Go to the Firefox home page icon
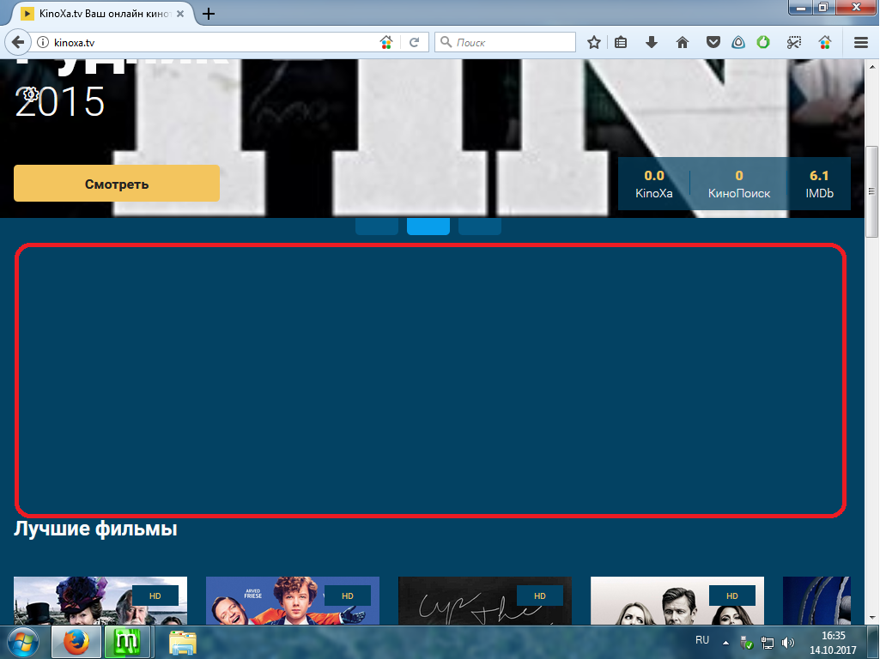880x659 pixels. click(683, 42)
